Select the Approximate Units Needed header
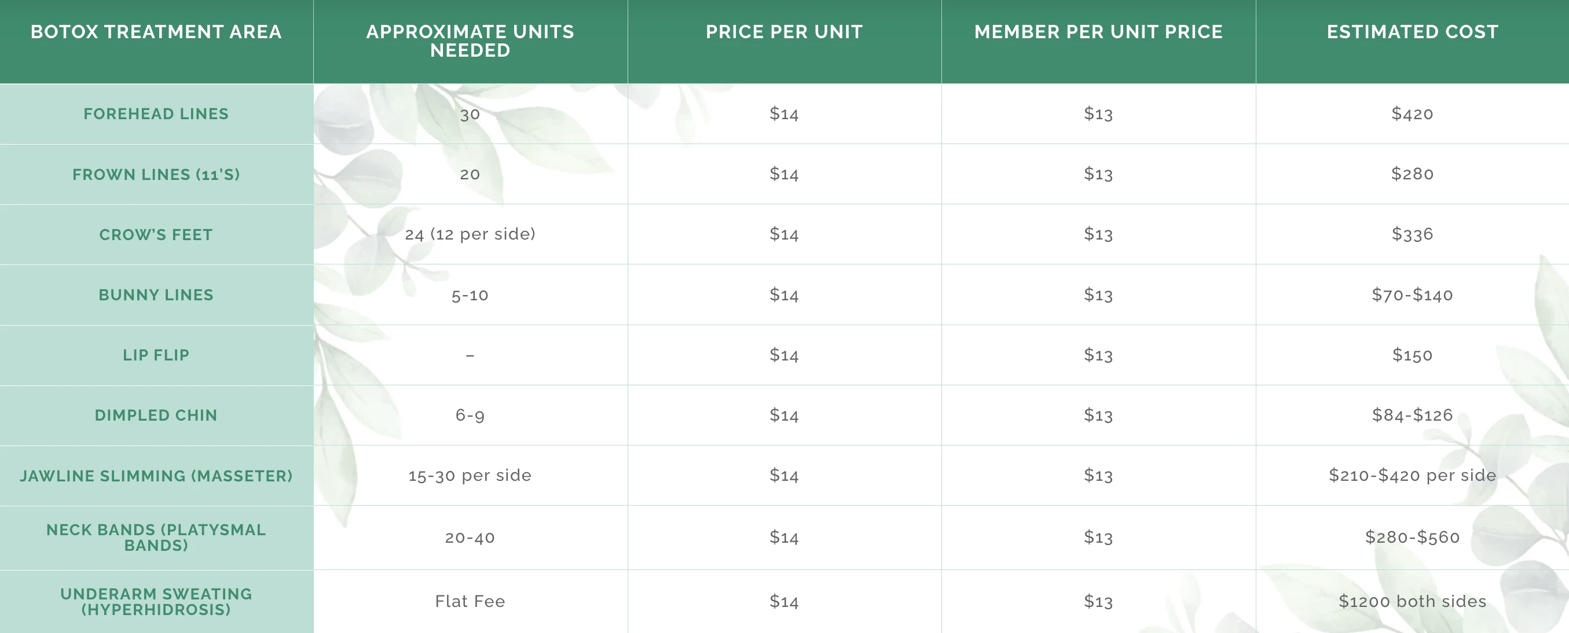The width and height of the screenshot is (1569, 633). 470,41
